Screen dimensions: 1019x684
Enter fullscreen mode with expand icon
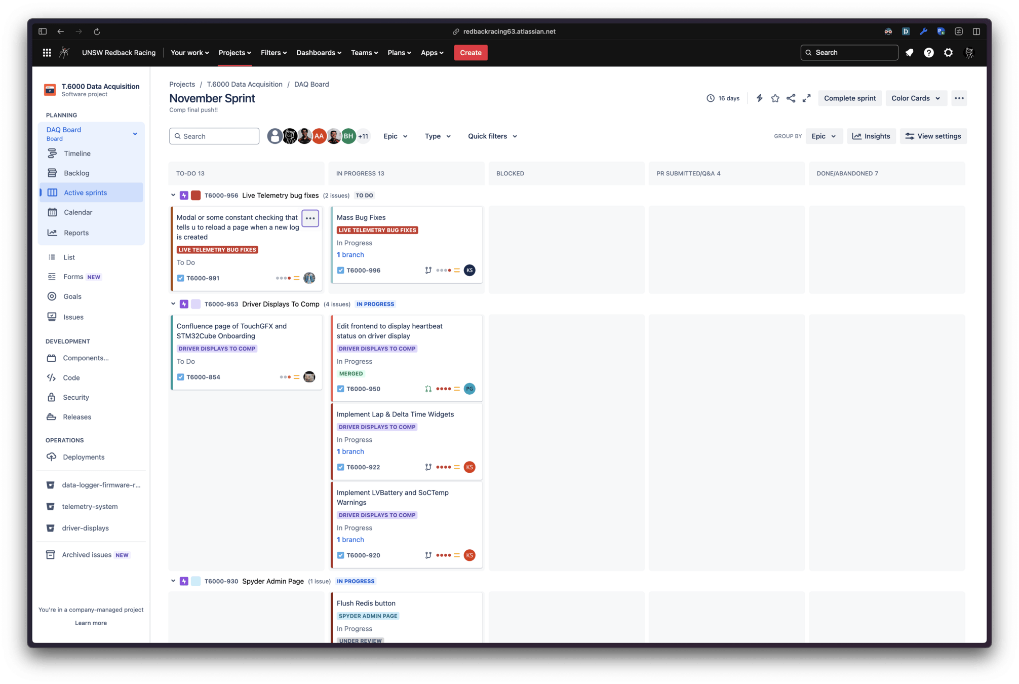point(806,98)
